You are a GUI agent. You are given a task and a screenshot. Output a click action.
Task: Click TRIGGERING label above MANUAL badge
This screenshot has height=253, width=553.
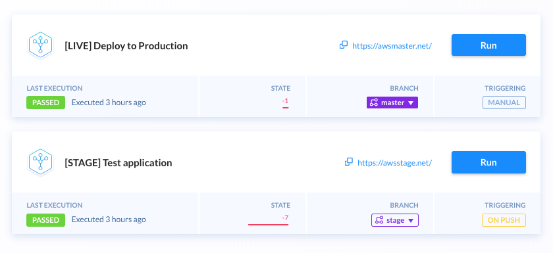click(x=505, y=88)
